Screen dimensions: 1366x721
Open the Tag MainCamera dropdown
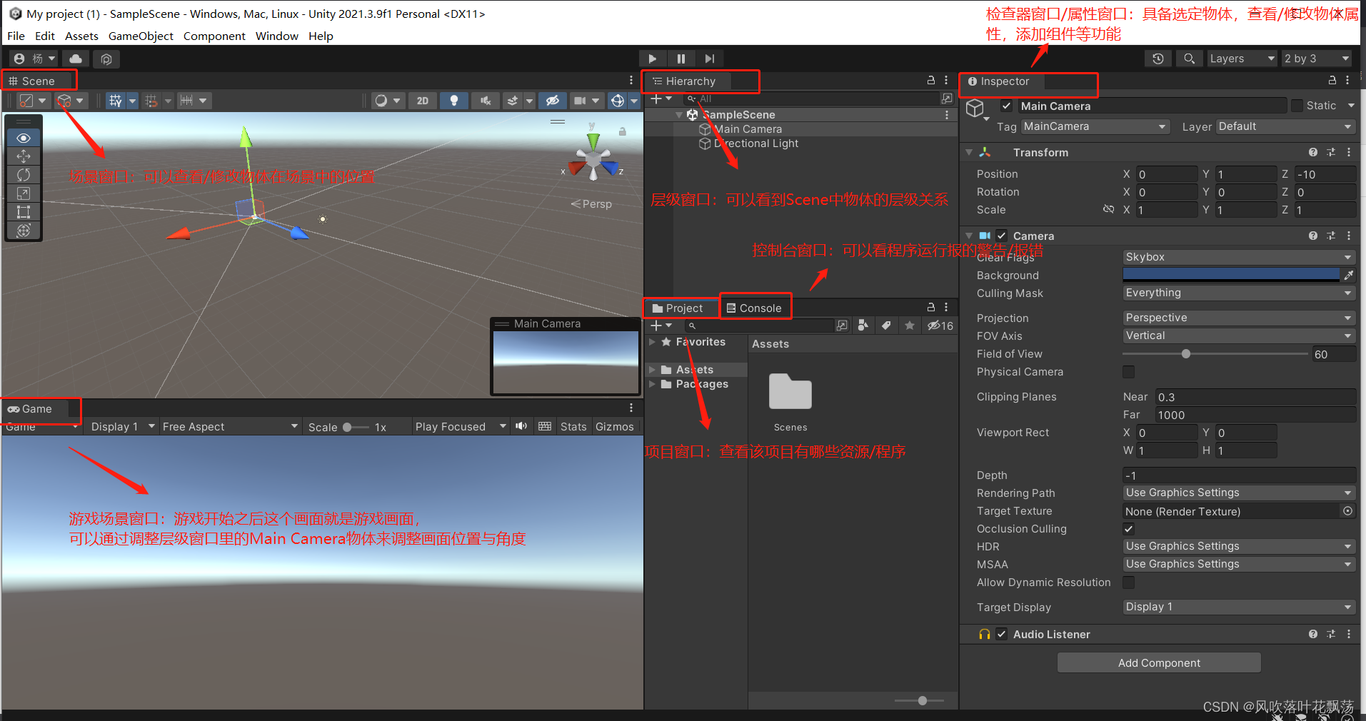coord(1095,126)
